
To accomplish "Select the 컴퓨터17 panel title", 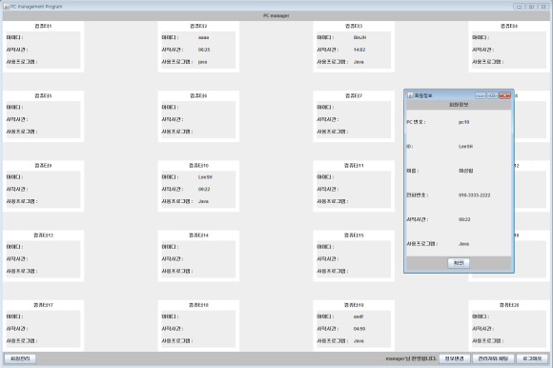I will tap(43, 305).
